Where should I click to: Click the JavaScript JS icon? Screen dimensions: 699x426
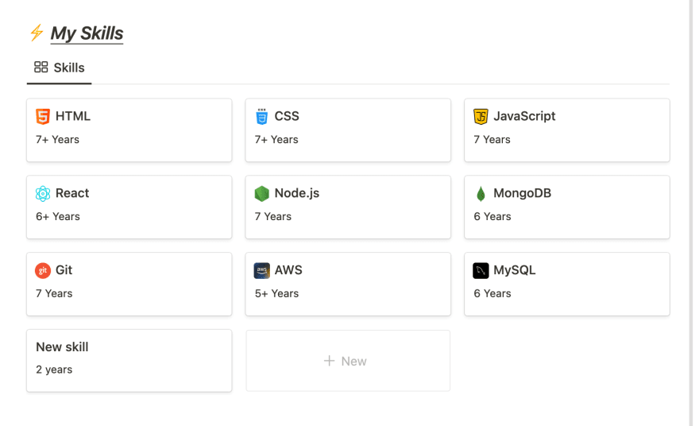point(481,116)
